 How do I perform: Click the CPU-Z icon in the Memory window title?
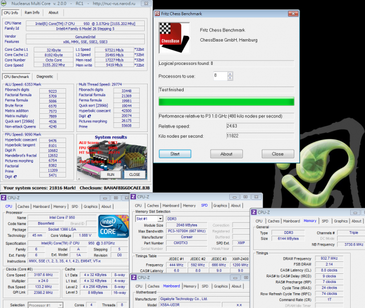[254, 212]
